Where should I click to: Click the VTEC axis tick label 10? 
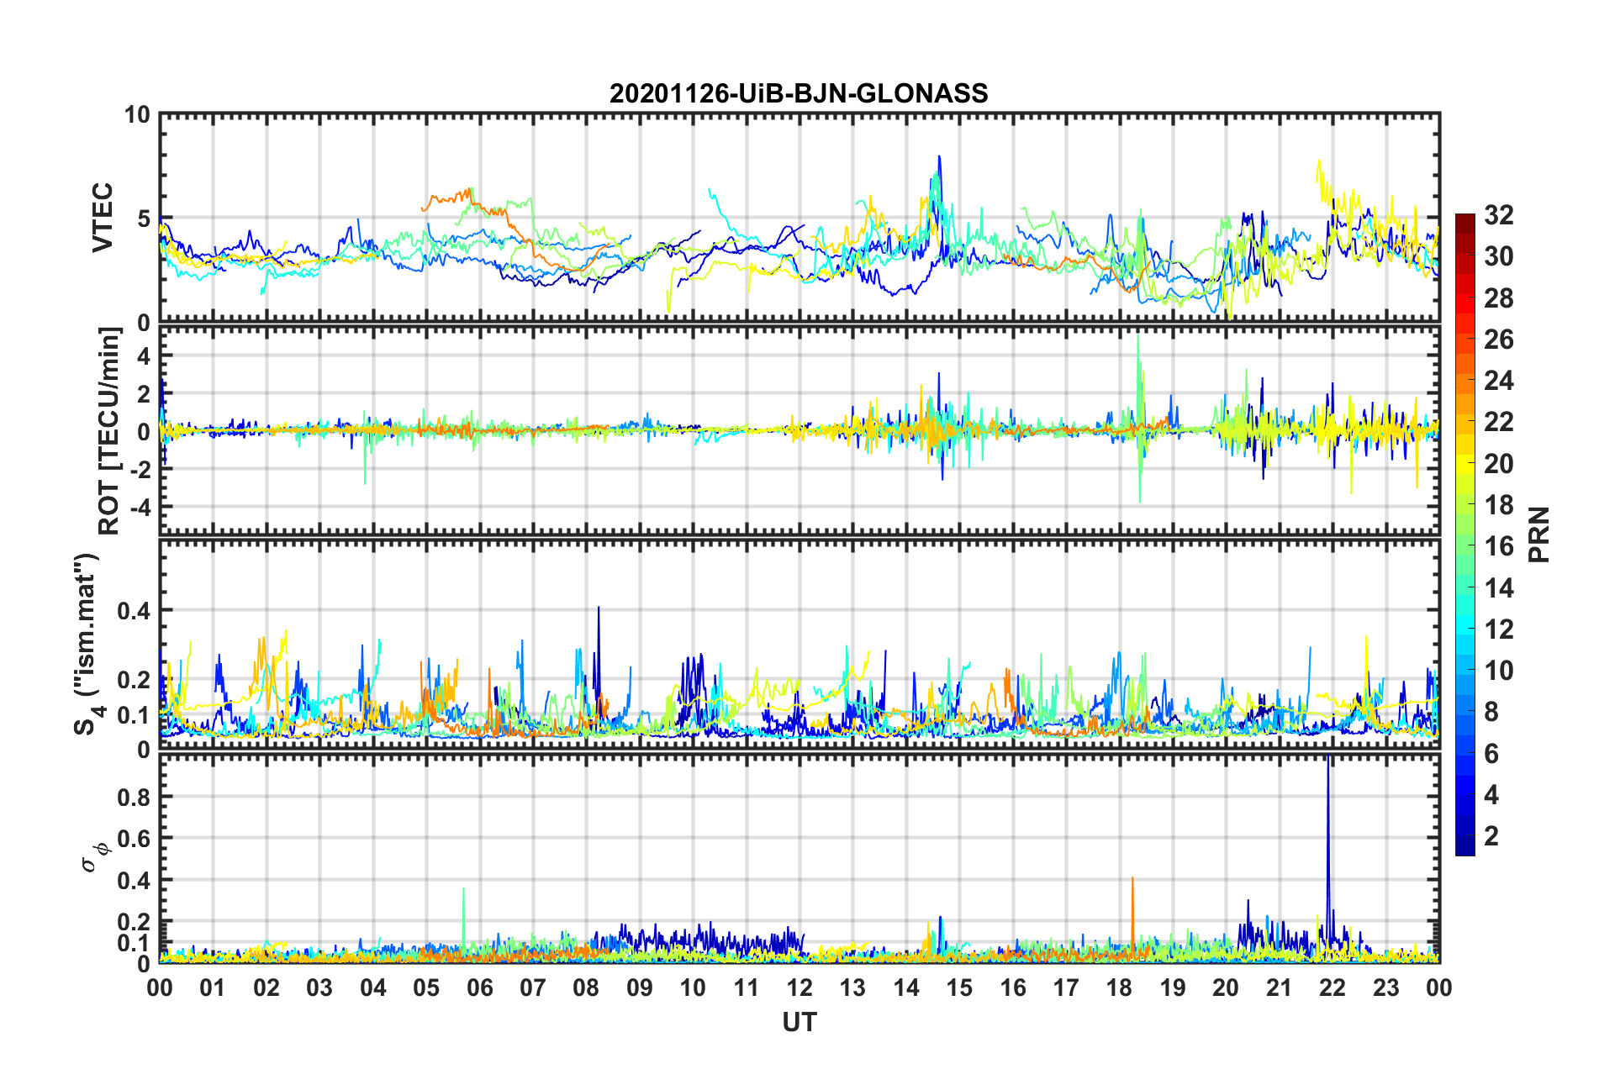tap(138, 115)
